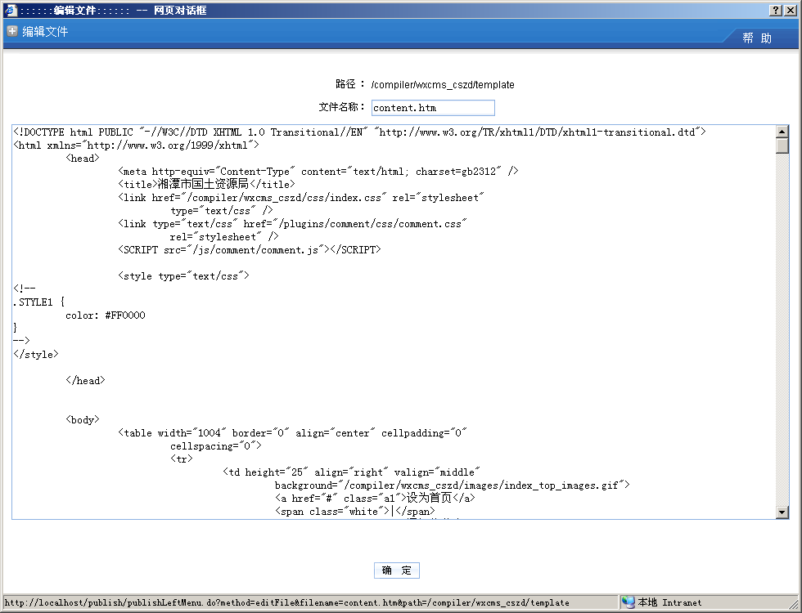Screen dimensions: 802x613
Task: Click the type="text/css" /> continuation line
Action: [x=222, y=211]
